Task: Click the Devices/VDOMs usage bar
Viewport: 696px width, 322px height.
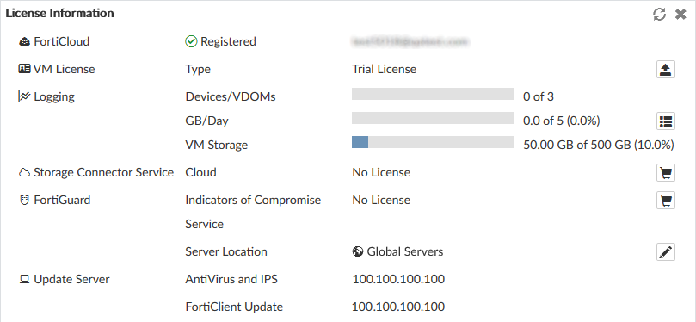Action: [433, 94]
